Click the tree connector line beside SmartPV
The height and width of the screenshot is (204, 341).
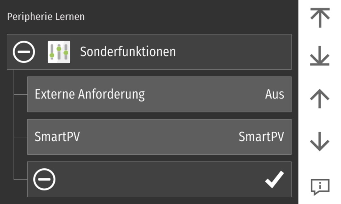20,137
